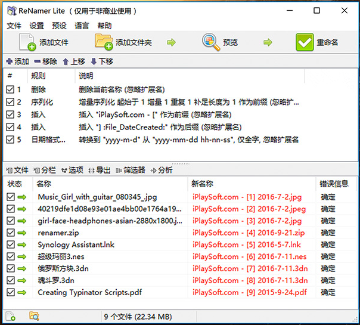
Task: Select rule description starting 转换到 "yyyy-m-d"
Action: (189, 140)
